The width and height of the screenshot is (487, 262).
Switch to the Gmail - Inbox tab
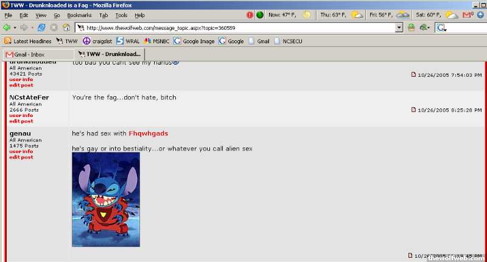pyautogui.click(x=38, y=55)
